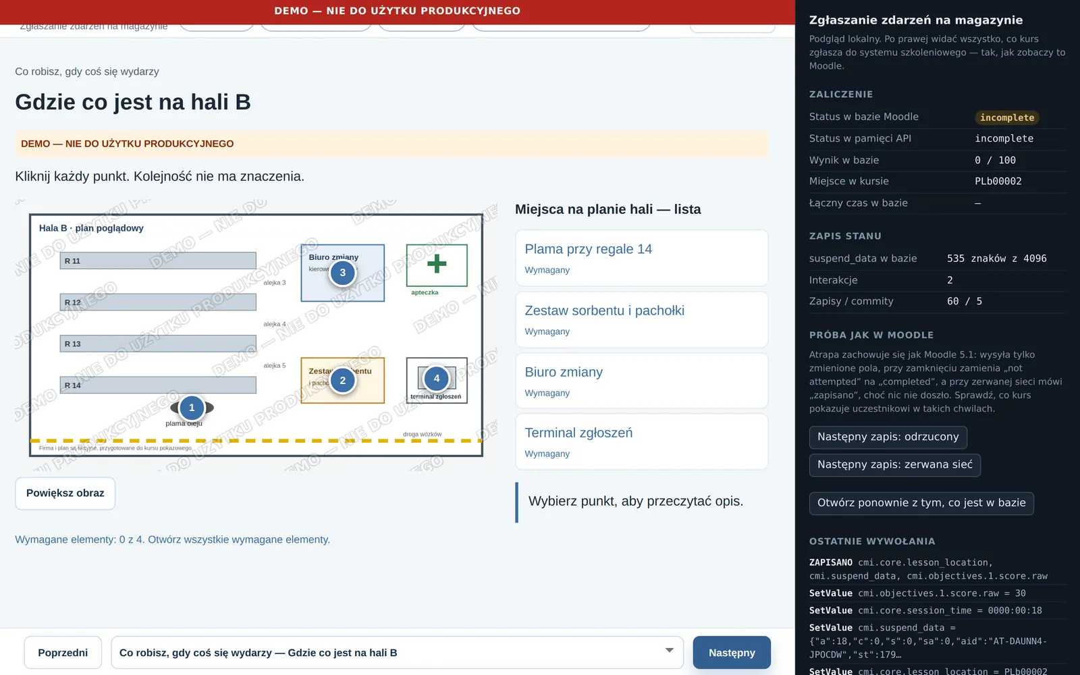Click the Zapisy / commity value 60 / 5
Image resolution: width=1080 pixels, height=675 pixels.
(965, 301)
